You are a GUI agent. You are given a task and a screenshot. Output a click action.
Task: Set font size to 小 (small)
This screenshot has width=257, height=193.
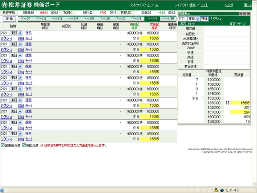click(149, 5)
